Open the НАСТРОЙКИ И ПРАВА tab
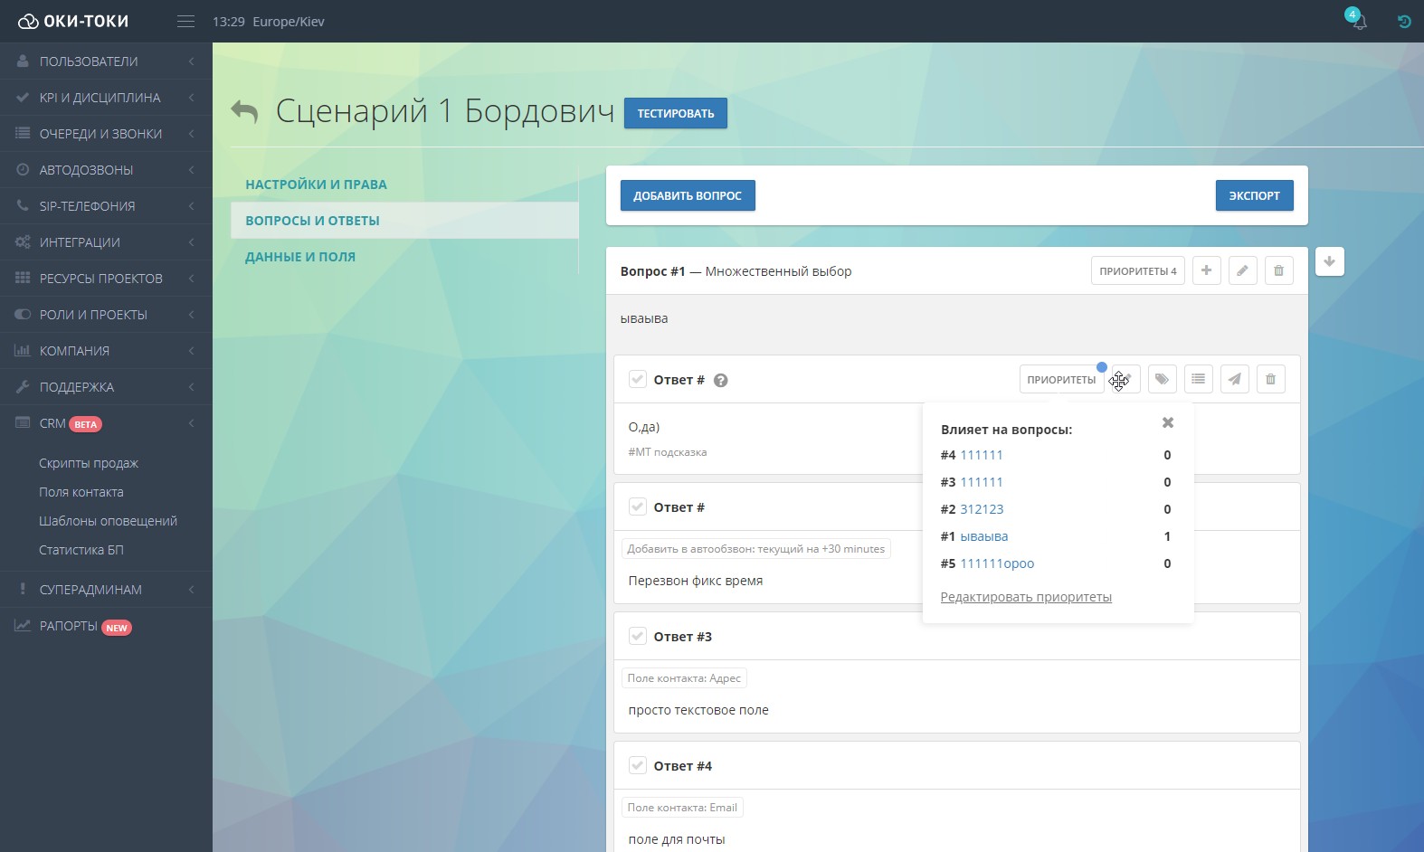1424x852 pixels. pos(316,185)
